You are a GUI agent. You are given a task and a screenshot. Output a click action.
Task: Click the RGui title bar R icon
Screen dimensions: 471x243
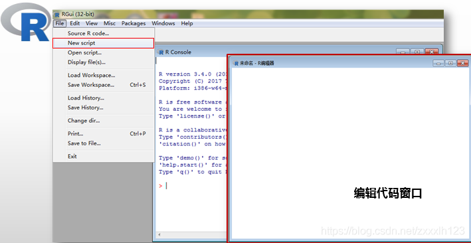pyautogui.click(x=57, y=14)
